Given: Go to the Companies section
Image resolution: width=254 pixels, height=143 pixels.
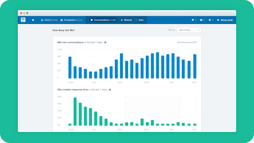Looking at the screenshot, I should 71,20.
